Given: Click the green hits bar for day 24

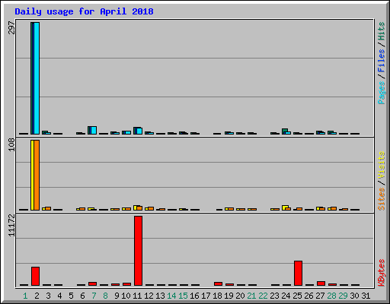Looking at the screenshot, I should click(285, 130).
